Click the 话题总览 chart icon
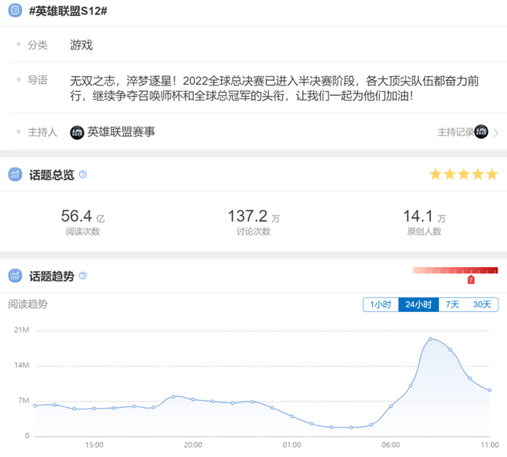Image resolution: width=507 pixels, height=457 pixels. click(x=15, y=174)
